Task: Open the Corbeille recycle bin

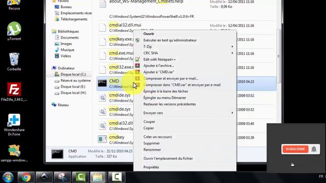Action: 14,62
